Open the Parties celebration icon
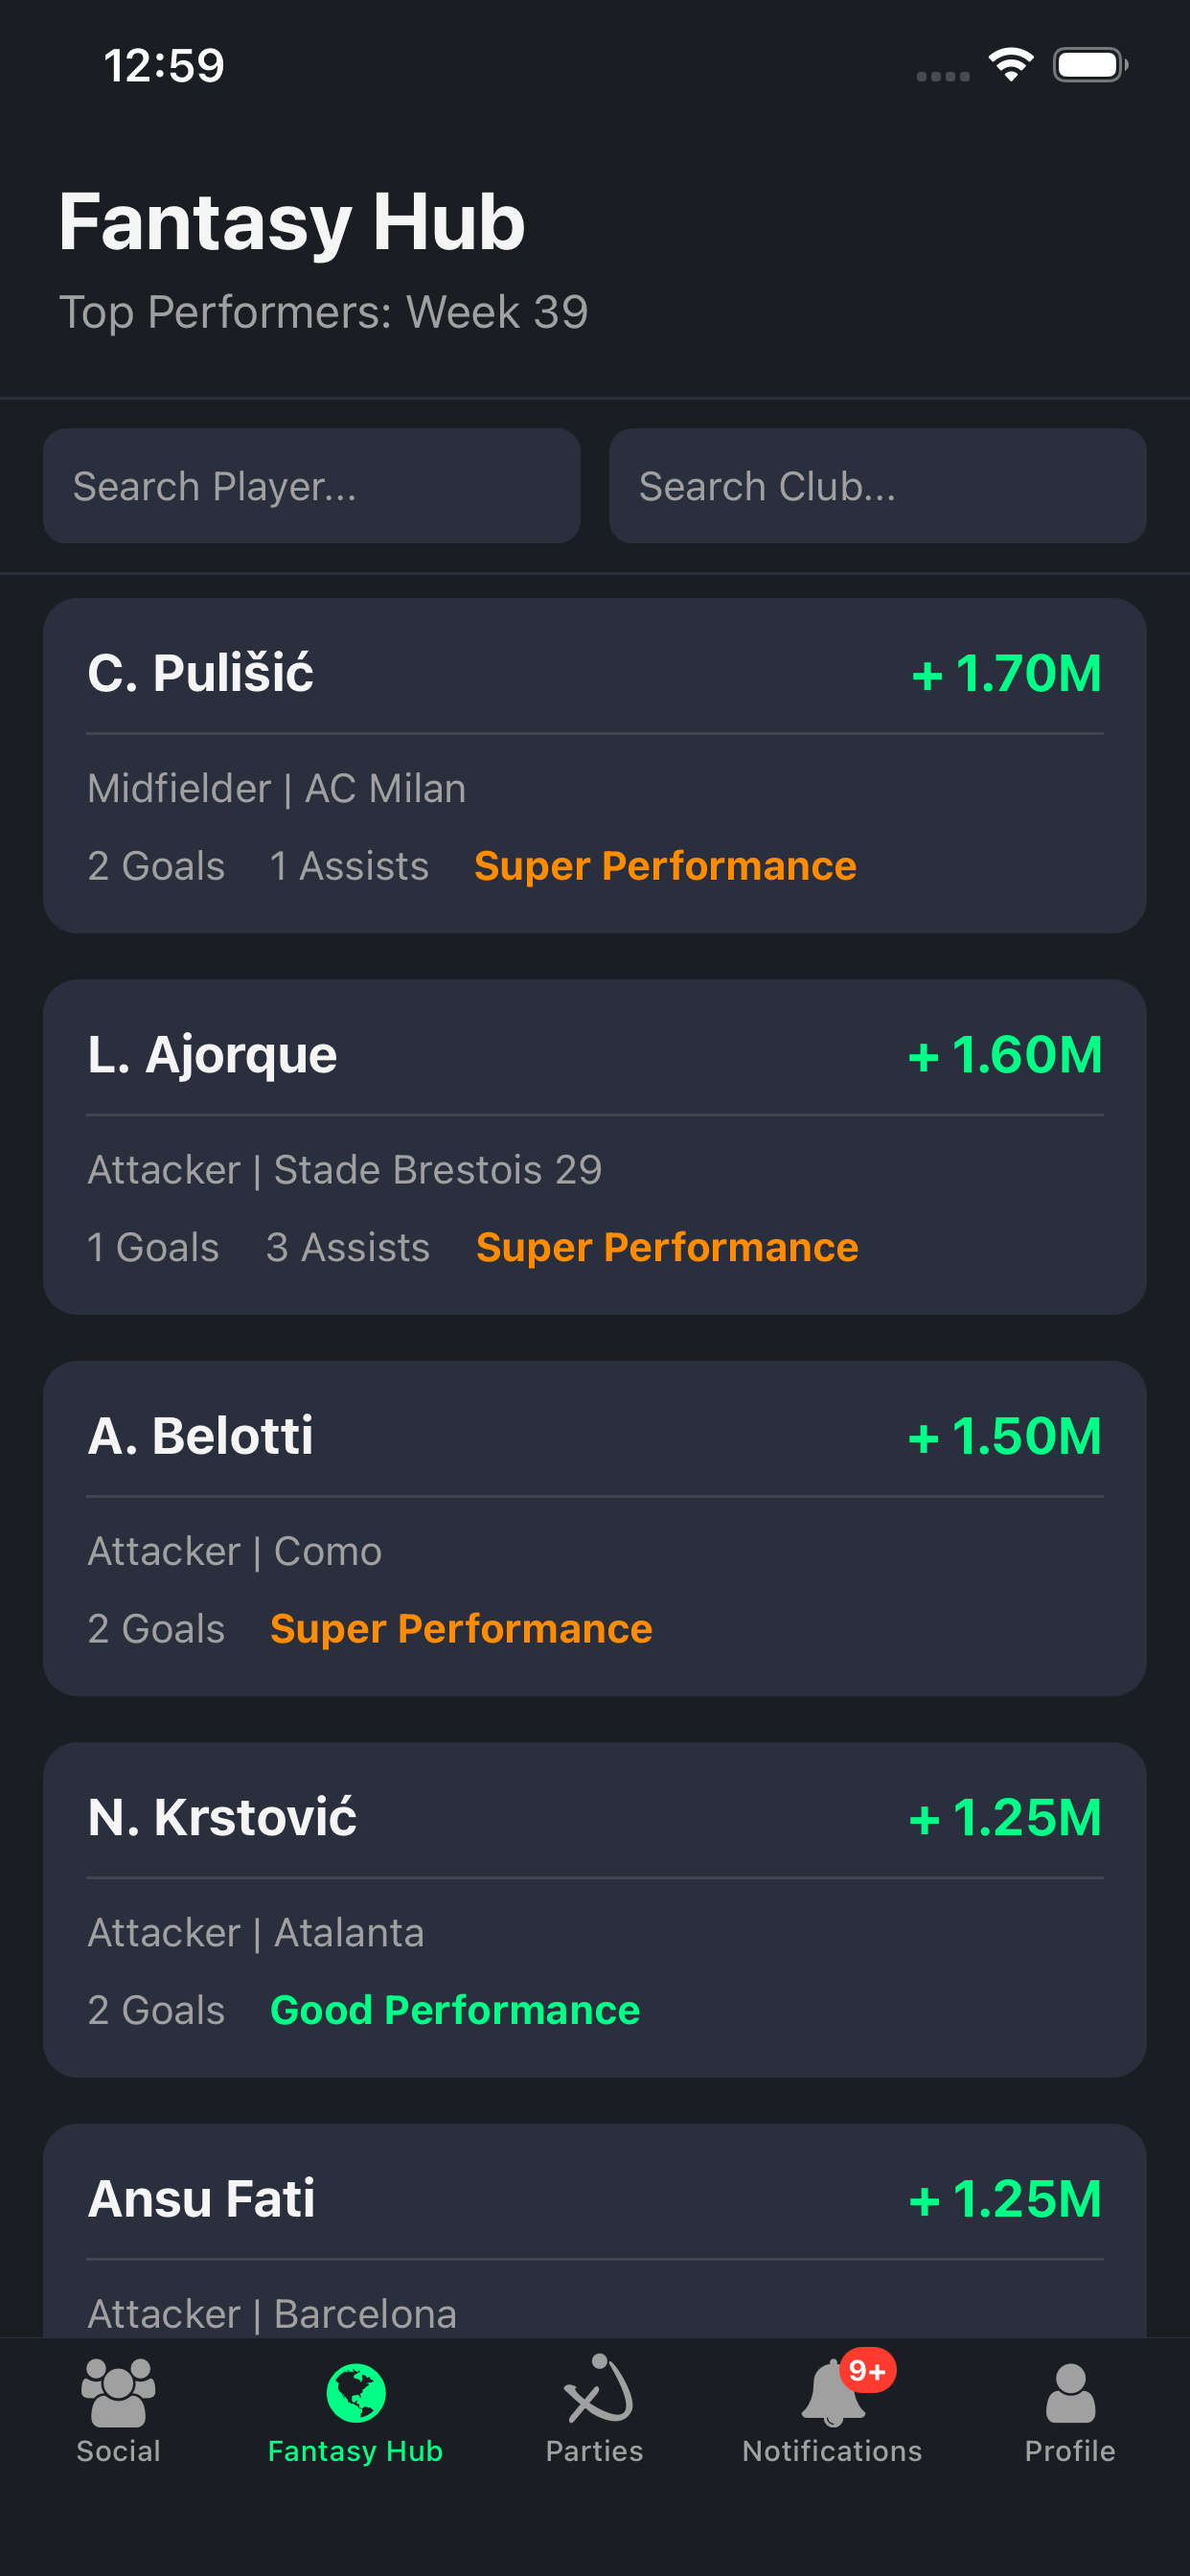The width and height of the screenshot is (1190, 2576). click(597, 2390)
